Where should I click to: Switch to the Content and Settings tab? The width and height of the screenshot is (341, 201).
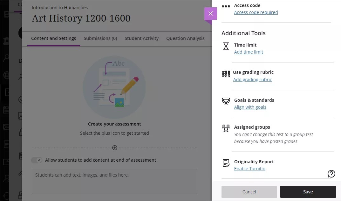pos(53,38)
